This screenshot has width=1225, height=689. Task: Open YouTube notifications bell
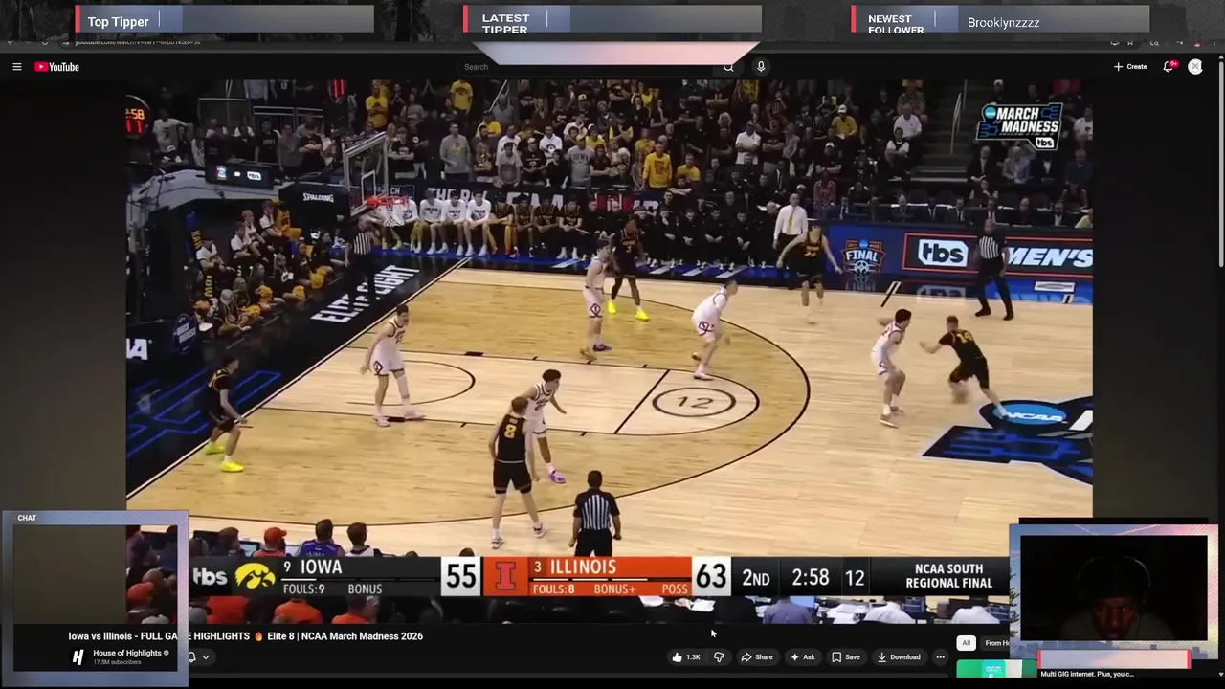[1169, 67]
